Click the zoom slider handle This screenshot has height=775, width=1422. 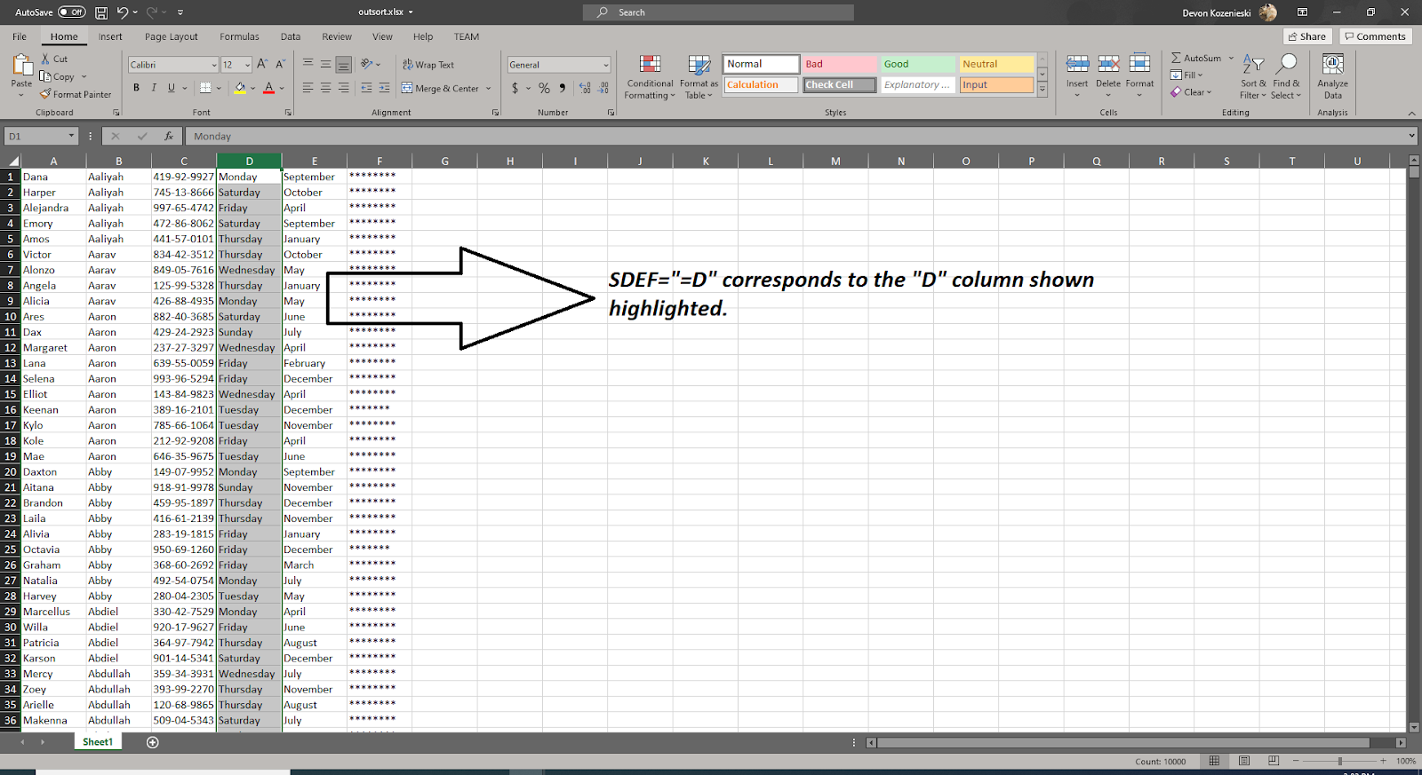click(x=1339, y=761)
